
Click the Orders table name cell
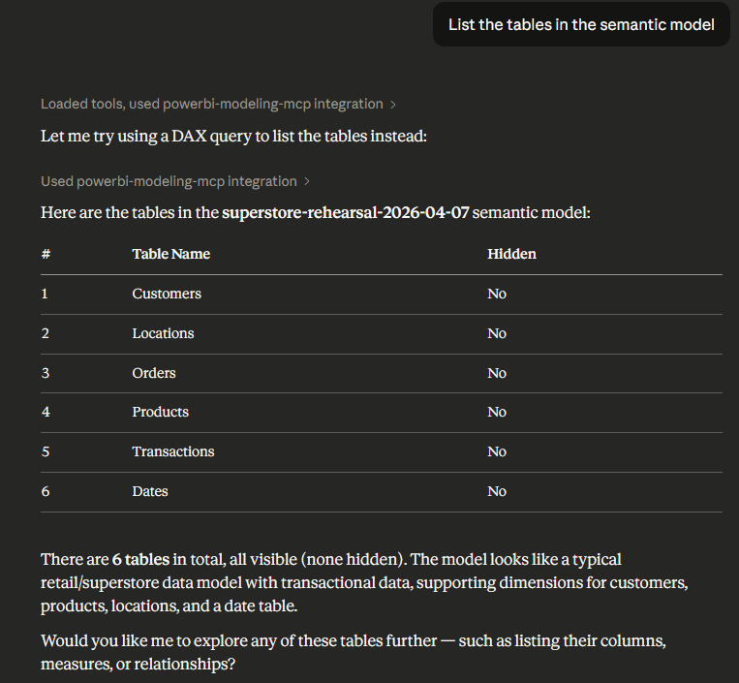(154, 373)
